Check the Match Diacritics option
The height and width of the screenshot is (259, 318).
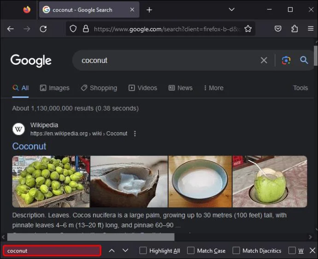(x=236, y=251)
